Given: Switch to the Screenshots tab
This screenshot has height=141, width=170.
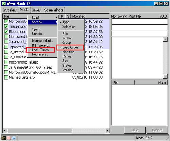Looking at the screenshot, I should tap(53, 10).
